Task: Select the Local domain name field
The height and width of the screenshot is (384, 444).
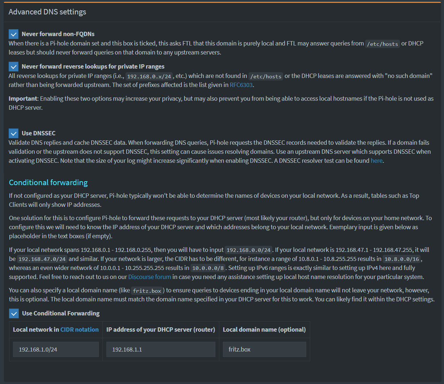Action: (264, 349)
